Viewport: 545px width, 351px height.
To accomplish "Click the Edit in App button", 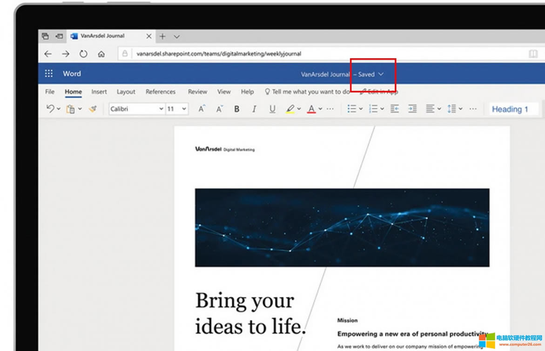I will pos(379,92).
